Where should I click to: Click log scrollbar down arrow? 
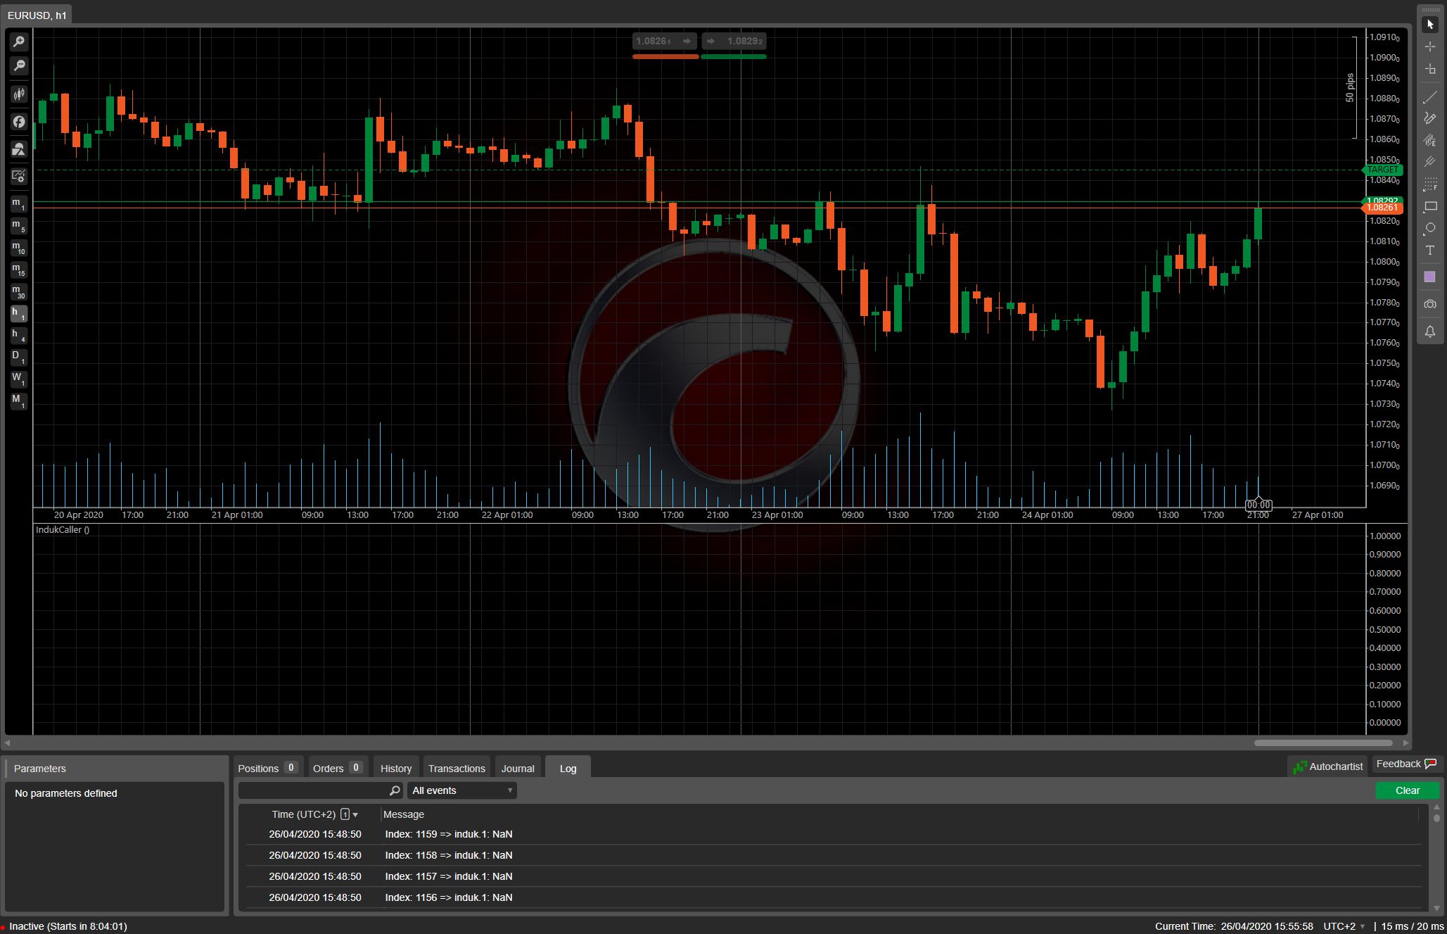point(1436,908)
